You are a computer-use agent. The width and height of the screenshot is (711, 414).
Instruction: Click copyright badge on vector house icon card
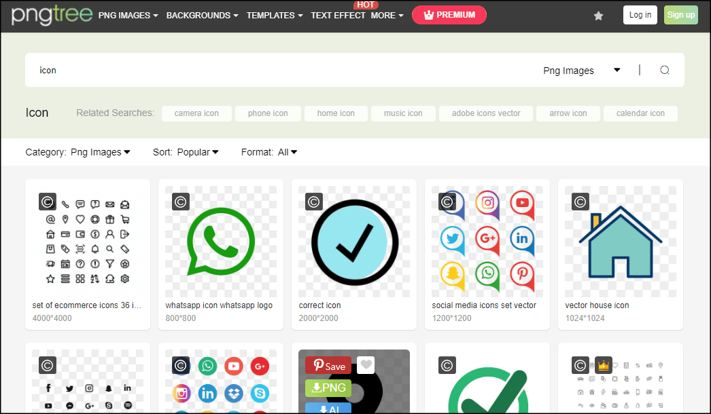(580, 202)
